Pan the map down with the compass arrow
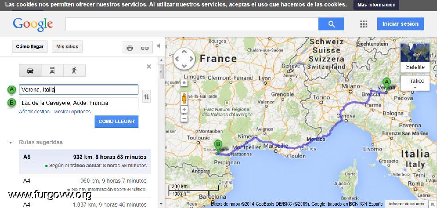This screenshot has height=208, width=437. coord(184,66)
